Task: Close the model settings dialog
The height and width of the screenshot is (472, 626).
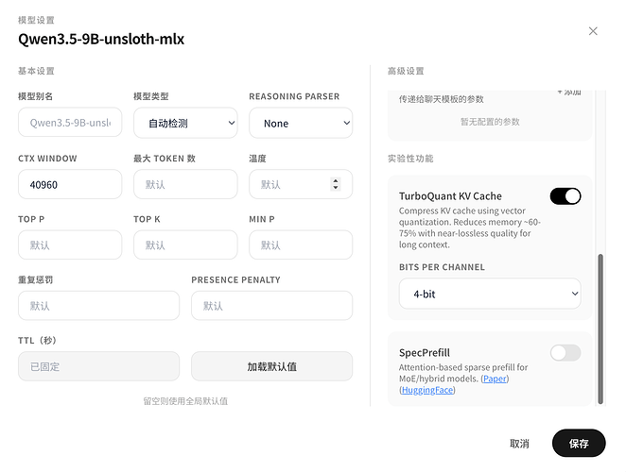Action: 593,31
